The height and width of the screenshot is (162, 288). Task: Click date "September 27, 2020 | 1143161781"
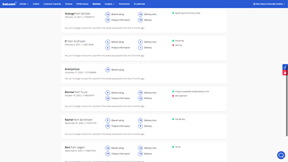click(81, 123)
